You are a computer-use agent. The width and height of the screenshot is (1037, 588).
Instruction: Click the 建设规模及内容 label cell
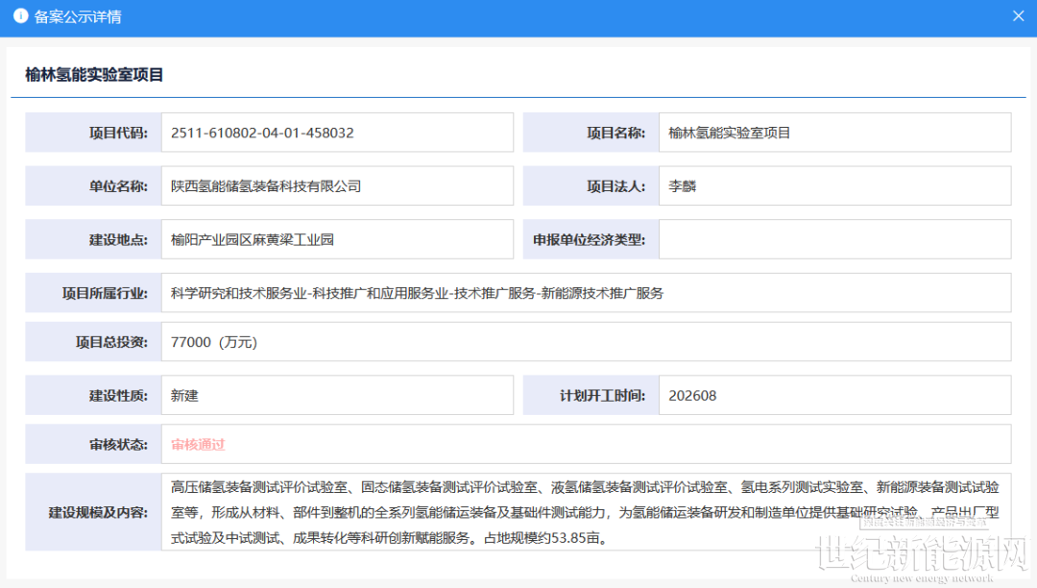coord(93,512)
